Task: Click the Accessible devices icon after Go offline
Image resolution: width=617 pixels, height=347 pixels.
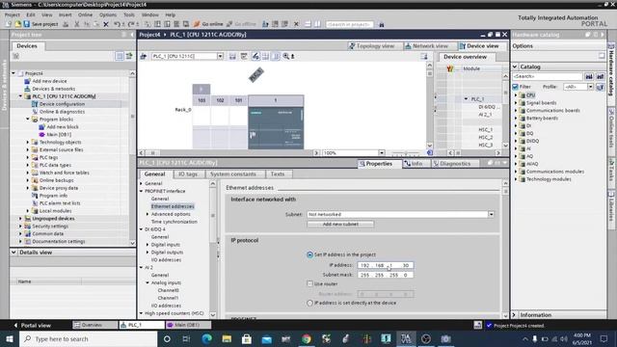Action: coord(265,24)
